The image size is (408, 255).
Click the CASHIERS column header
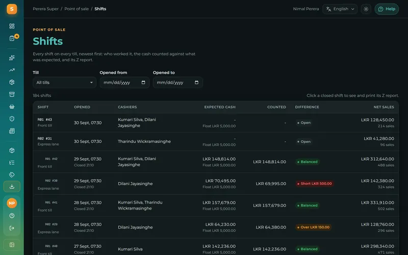tap(127, 107)
